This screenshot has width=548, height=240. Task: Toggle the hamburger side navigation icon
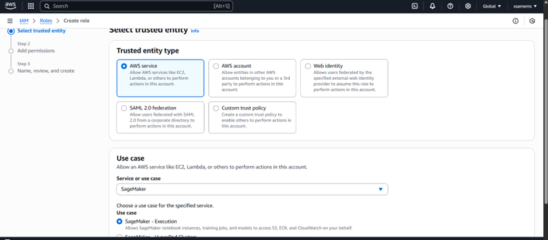click(10, 21)
